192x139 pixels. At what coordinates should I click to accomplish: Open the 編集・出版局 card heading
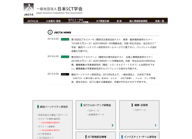point(141,105)
